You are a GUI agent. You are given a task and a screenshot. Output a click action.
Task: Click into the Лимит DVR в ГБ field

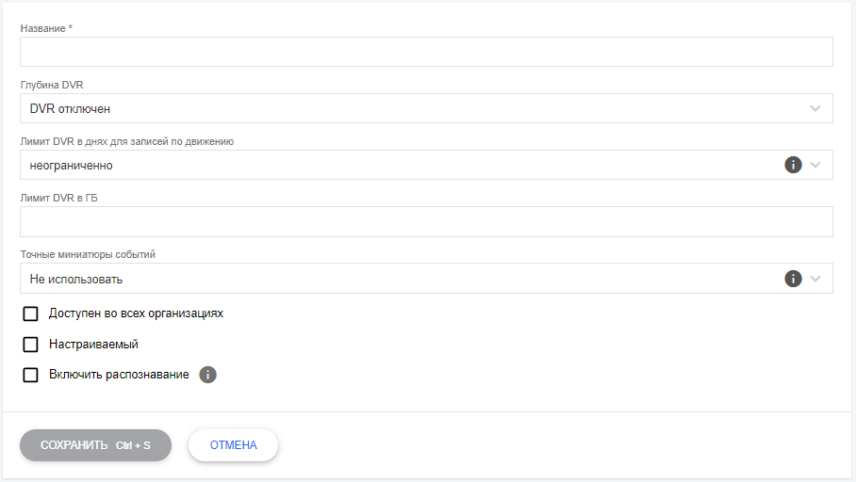pos(426,221)
